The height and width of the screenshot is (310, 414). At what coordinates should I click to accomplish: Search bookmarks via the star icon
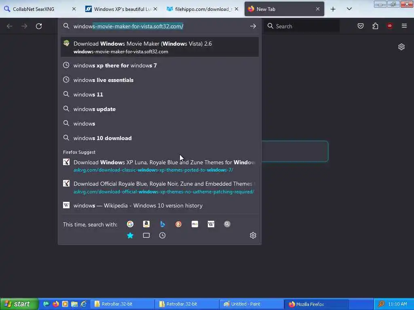pyautogui.click(x=130, y=235)
